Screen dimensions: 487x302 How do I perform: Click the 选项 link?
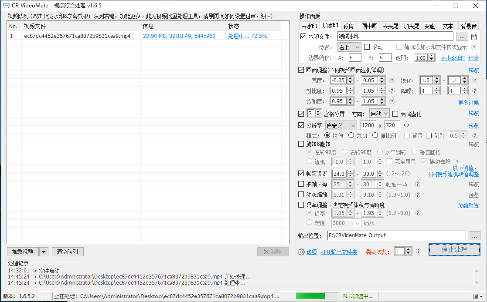(312, 252)
